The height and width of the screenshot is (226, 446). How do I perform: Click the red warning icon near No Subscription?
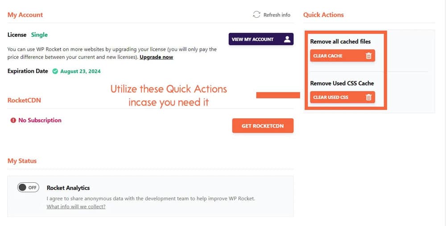[x=13, y=120]
